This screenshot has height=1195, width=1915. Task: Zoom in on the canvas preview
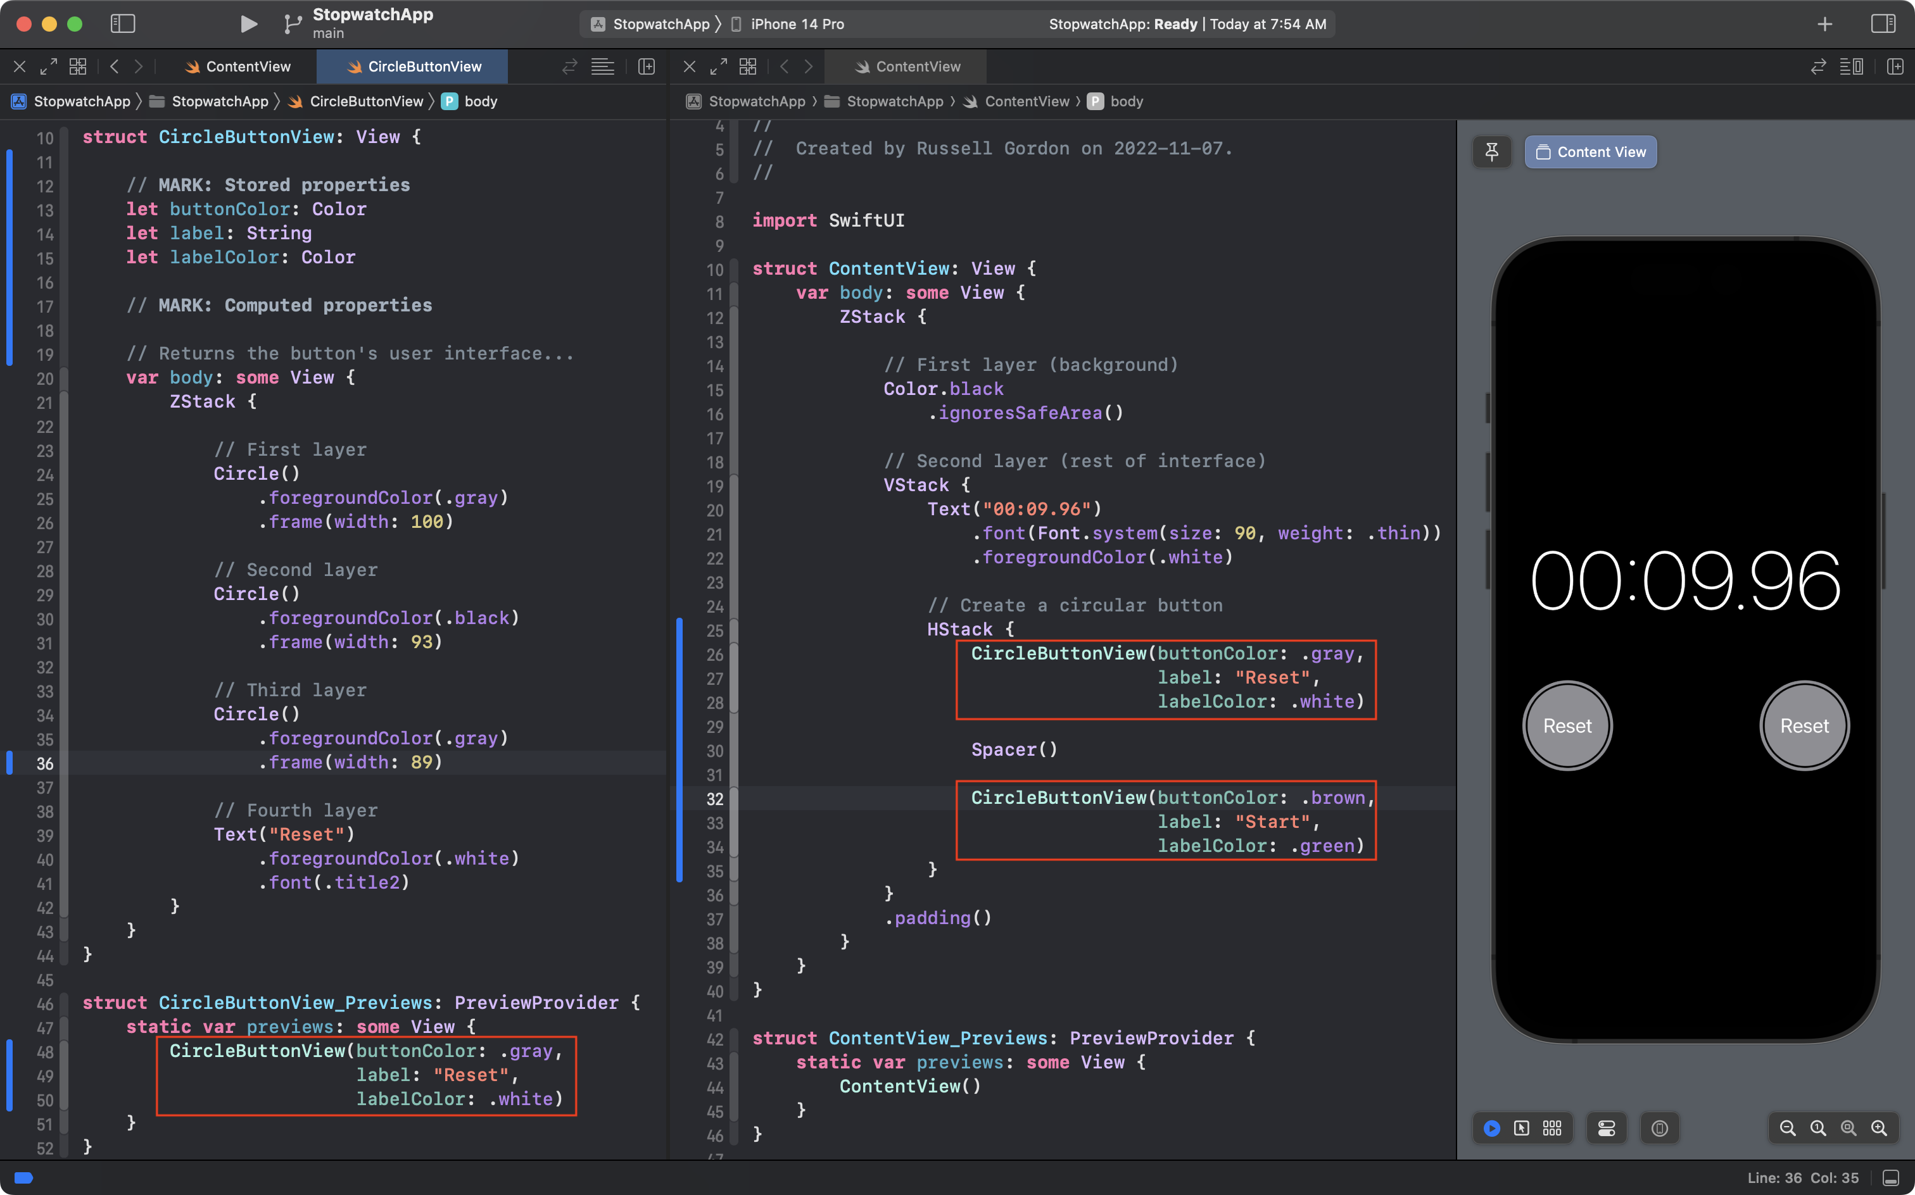[x=1879, y=1128]
